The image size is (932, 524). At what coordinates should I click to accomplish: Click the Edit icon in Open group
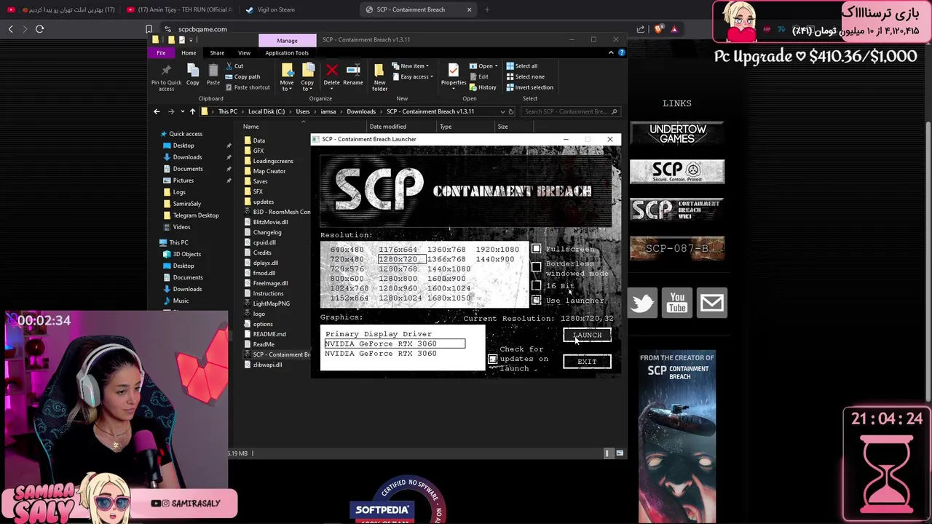coord(473,76)
